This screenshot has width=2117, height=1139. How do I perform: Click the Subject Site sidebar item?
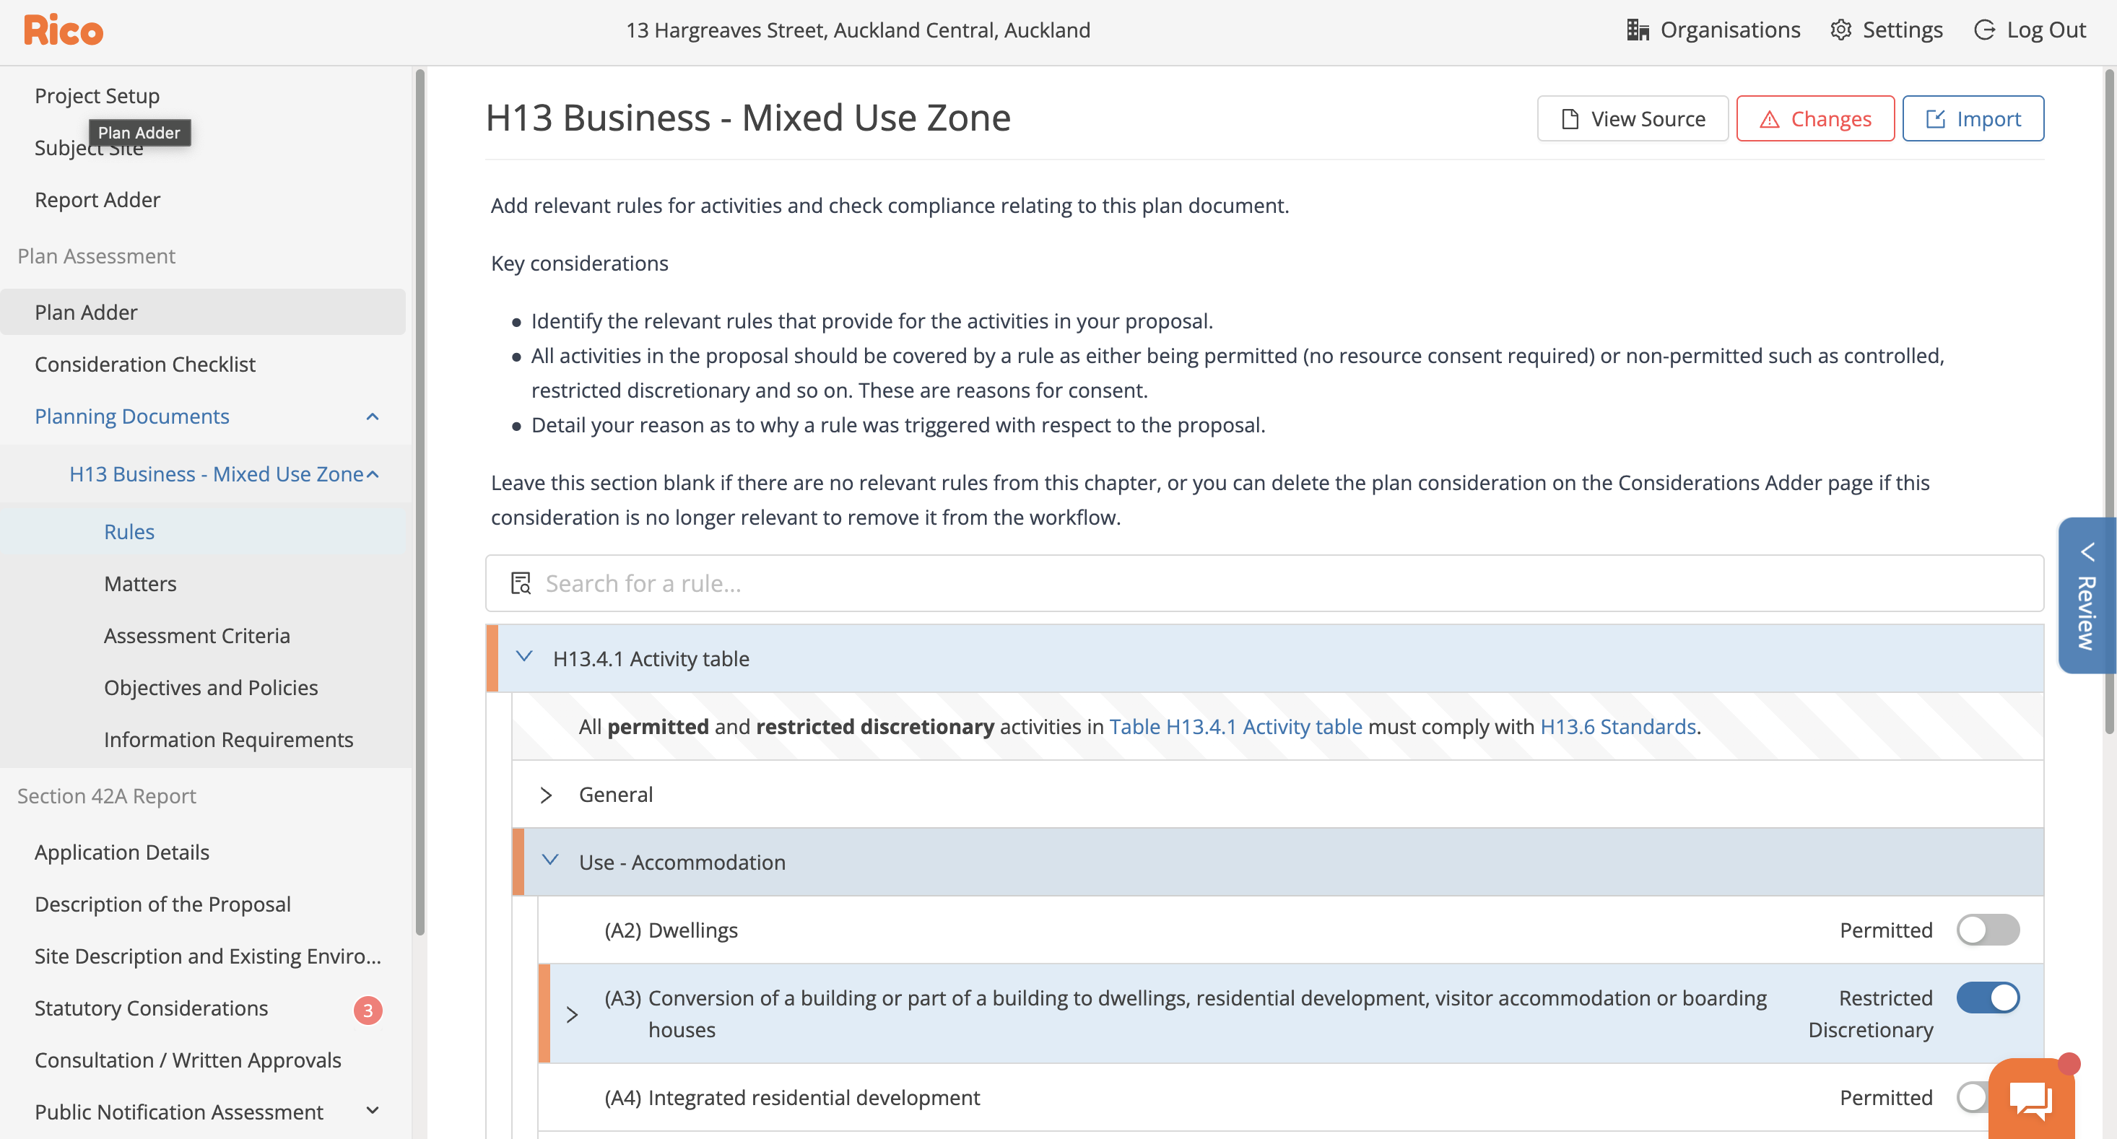89,149
